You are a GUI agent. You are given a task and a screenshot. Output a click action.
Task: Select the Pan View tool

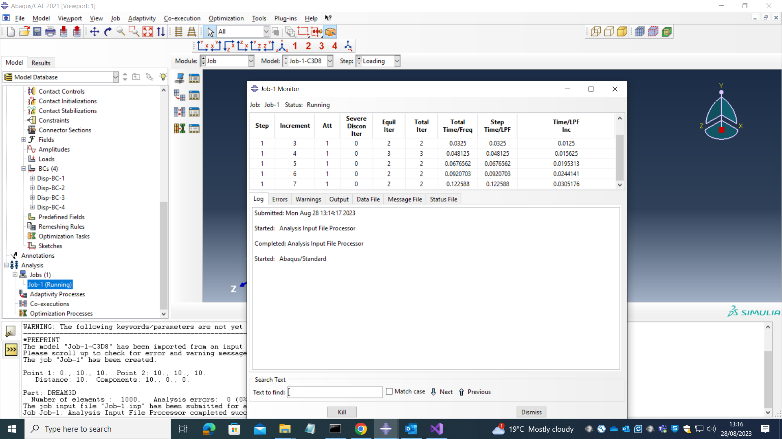(94, 32)
